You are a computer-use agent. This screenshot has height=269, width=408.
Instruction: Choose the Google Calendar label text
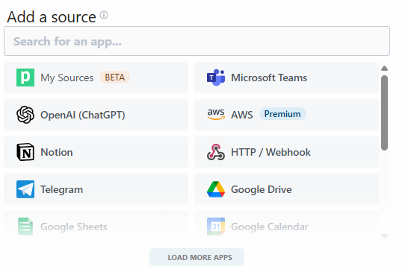pos(270,227)
